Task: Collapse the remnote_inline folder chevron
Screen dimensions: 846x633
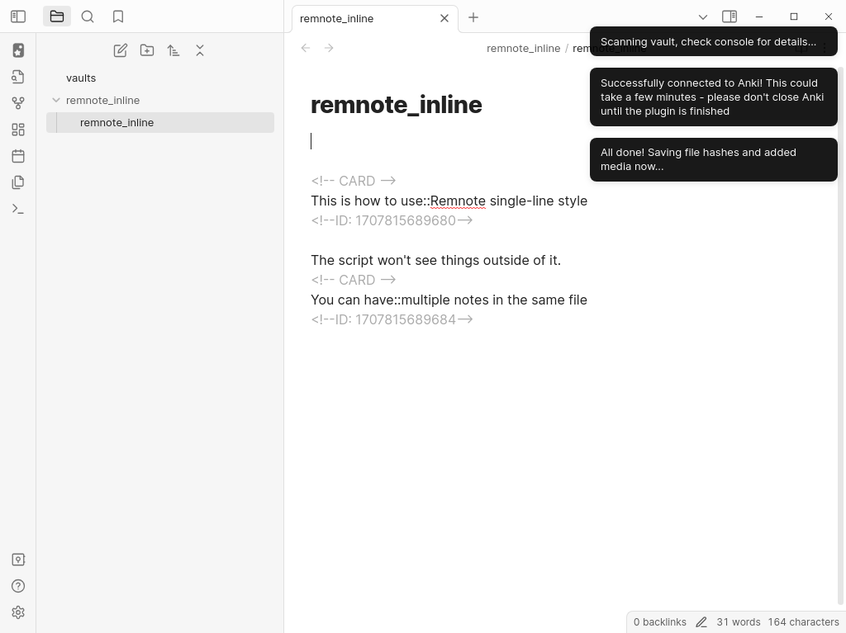Action: [x=56, y=100]
